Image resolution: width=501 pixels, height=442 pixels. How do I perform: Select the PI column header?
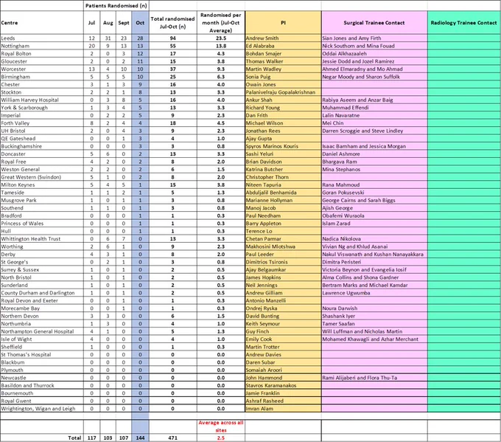pyautogui.click(x=283, y=23)
